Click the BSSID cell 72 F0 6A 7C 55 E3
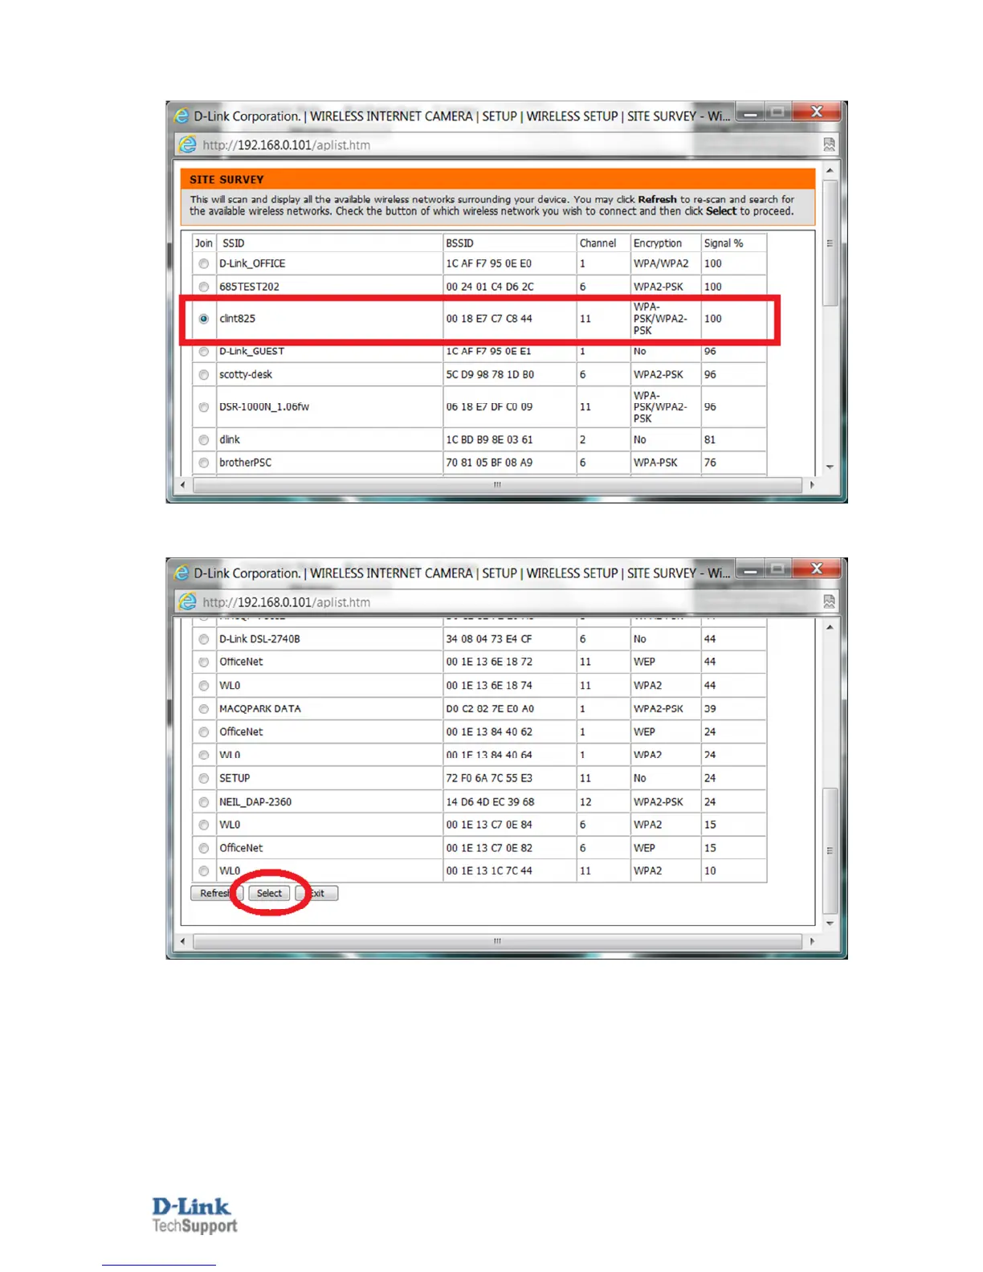 point(489,778)
